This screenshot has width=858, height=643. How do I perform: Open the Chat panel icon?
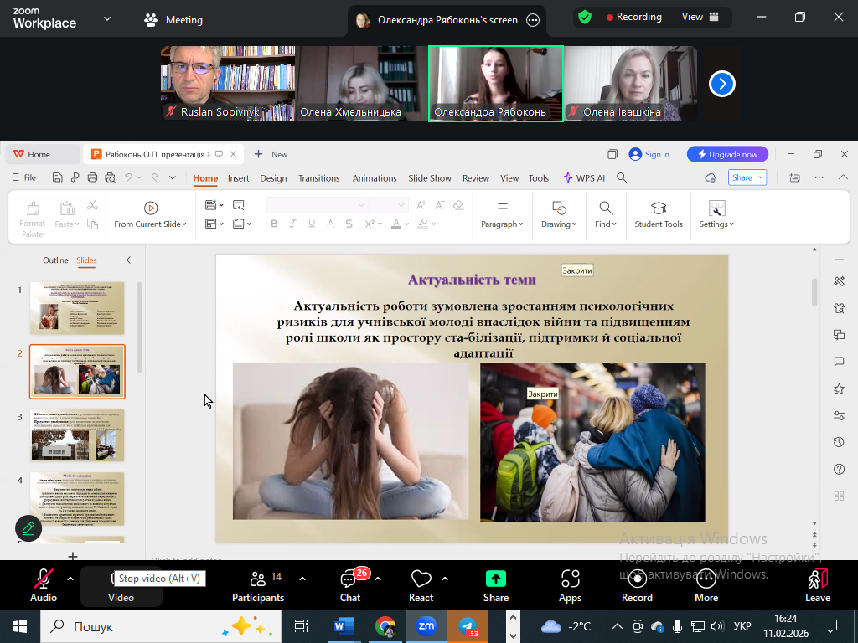point(350,579)
